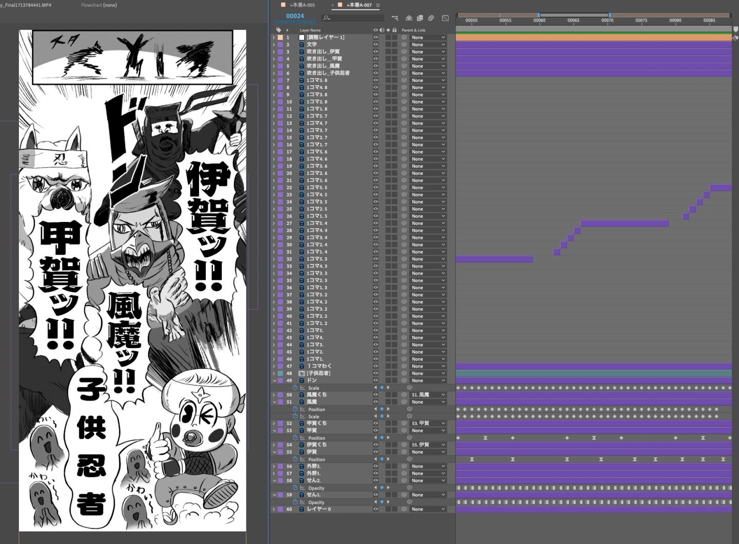The height and width of the screenshot is (544, 739).
Task: Go to next keyframe of 伊賀 Position
Action: (x=388, y=459)
